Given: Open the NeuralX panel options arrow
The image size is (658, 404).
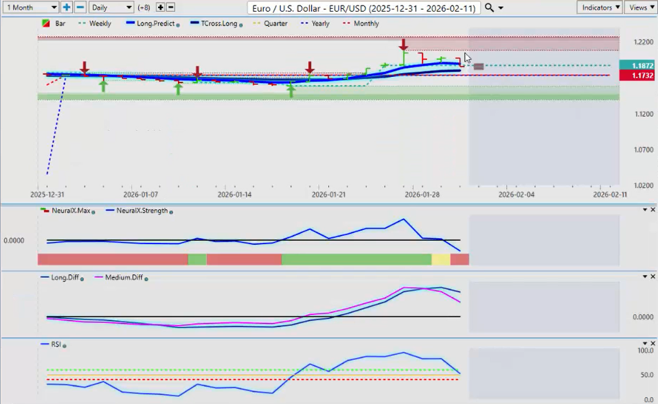Looking at the screenshot, I should pos(644,210).
